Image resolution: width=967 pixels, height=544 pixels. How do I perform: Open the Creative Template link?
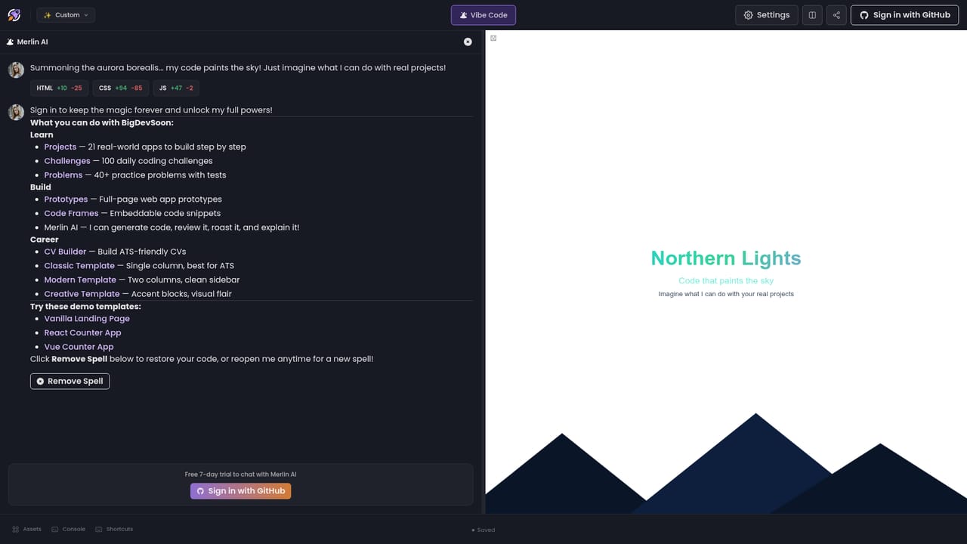tap(82, 294)
